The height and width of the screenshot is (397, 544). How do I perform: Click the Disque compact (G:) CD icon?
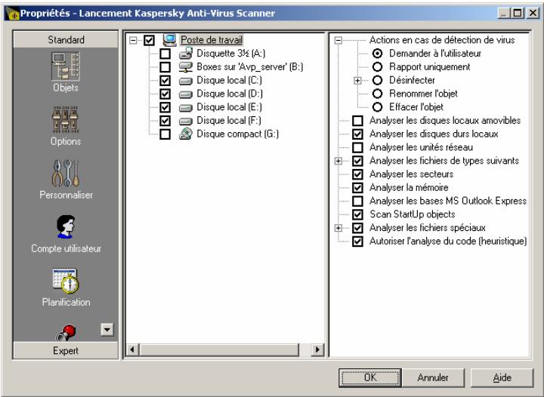(x=186, y=134)
